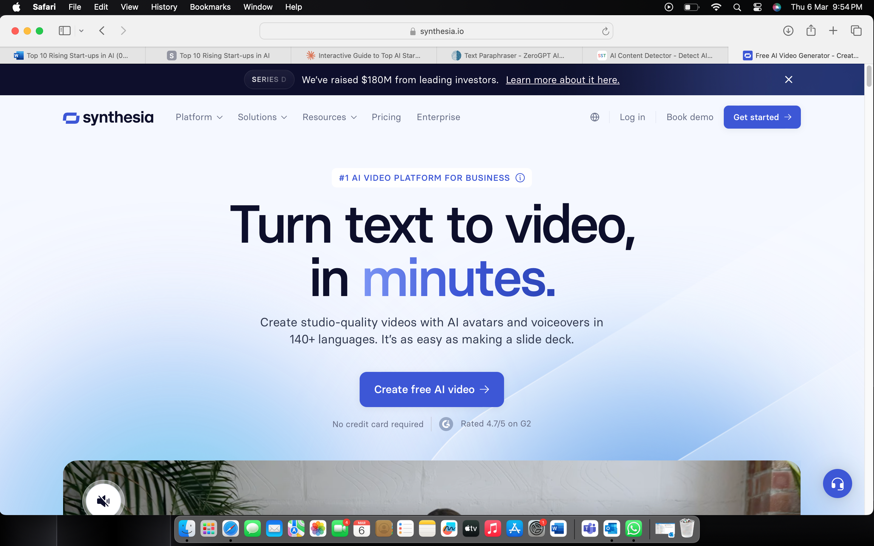Click the SERIES D badge
874x546 pixels.
[269, 79]
